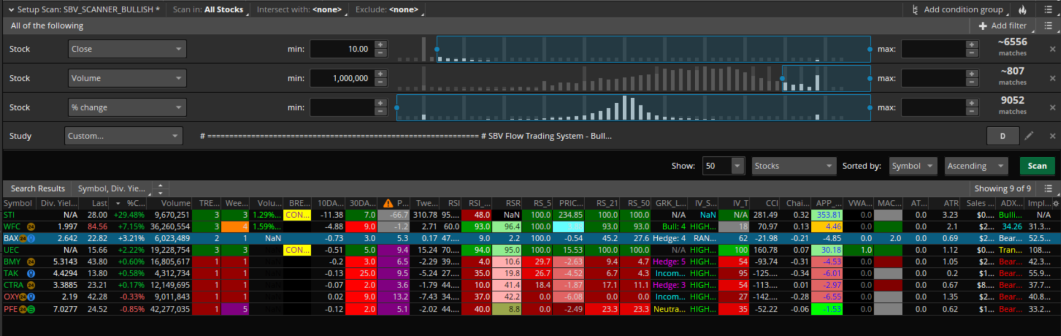Screen dimensions: 1061x336
Task: Click the Volume range slider's right handle
Action: point(869,78)
